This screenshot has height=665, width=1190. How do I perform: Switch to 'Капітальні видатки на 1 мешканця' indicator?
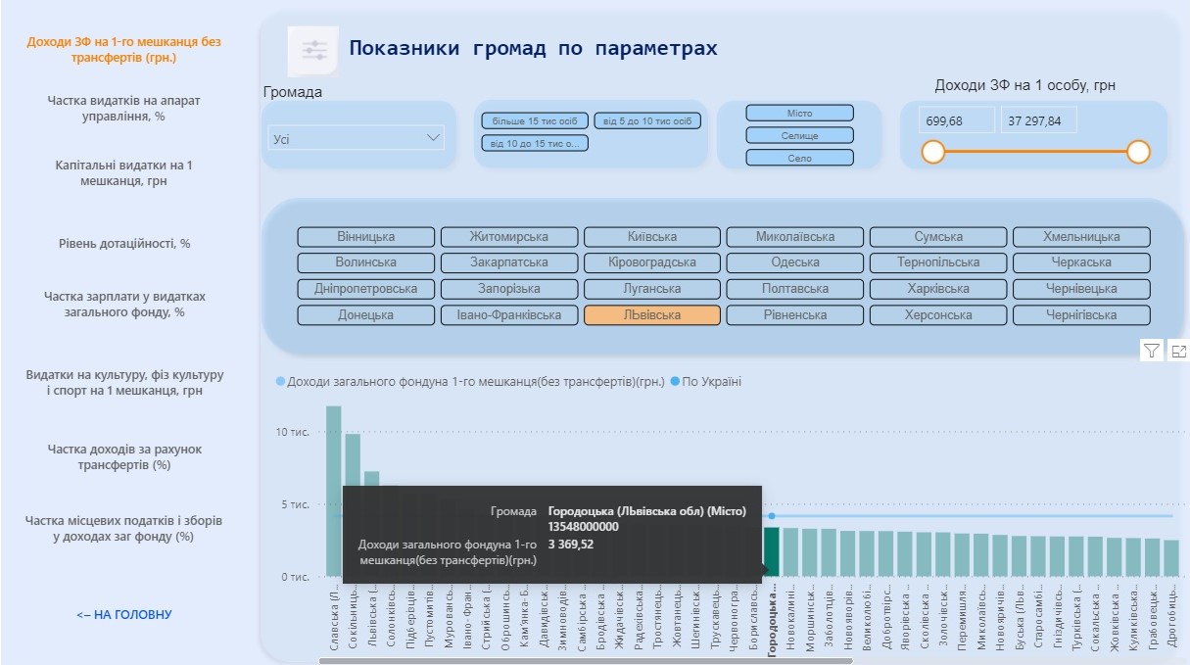[124, 173]
